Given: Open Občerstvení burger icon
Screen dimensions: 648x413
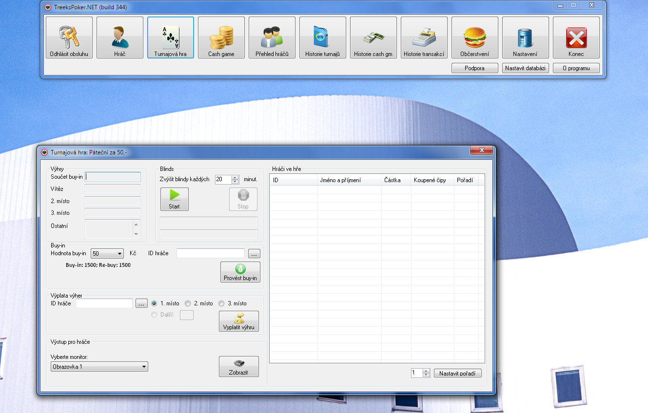Looking at the screenshot, I should [474, 38].
